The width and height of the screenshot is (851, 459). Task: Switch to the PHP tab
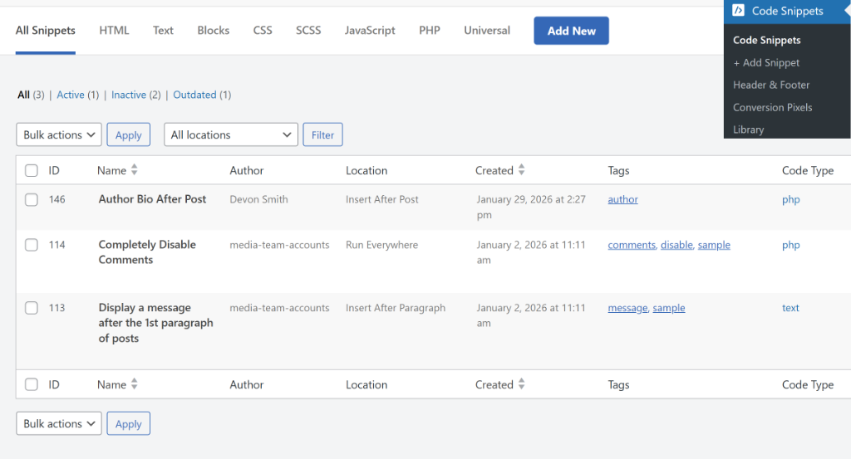coord(430,31)
